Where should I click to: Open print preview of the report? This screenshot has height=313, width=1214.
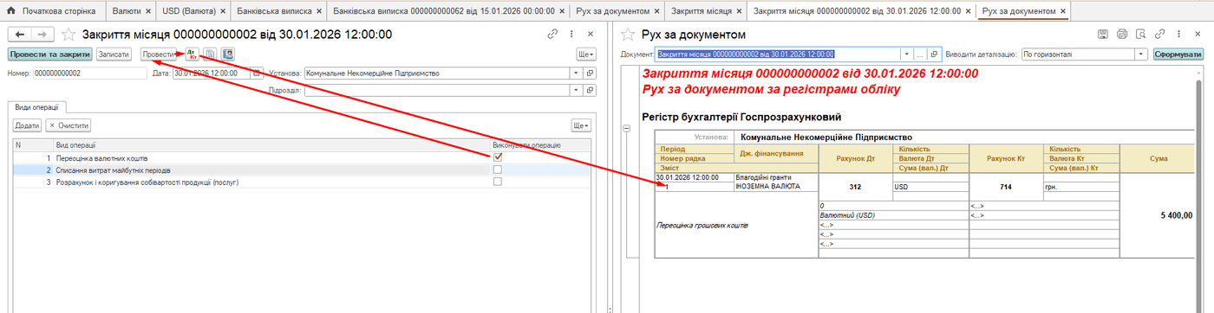[1139, 34]
